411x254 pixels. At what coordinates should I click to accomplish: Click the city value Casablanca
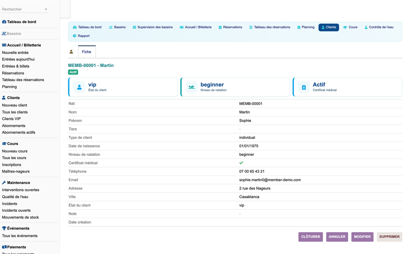point(249,197)
